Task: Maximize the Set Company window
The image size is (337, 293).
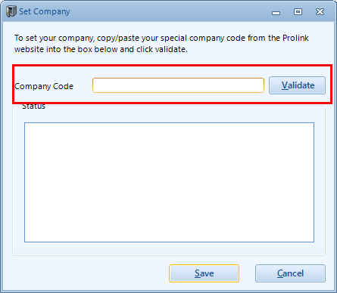Action: (x=298, y=12)
